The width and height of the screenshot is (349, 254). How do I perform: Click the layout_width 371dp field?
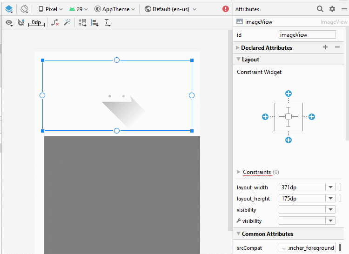click(302, 187)
